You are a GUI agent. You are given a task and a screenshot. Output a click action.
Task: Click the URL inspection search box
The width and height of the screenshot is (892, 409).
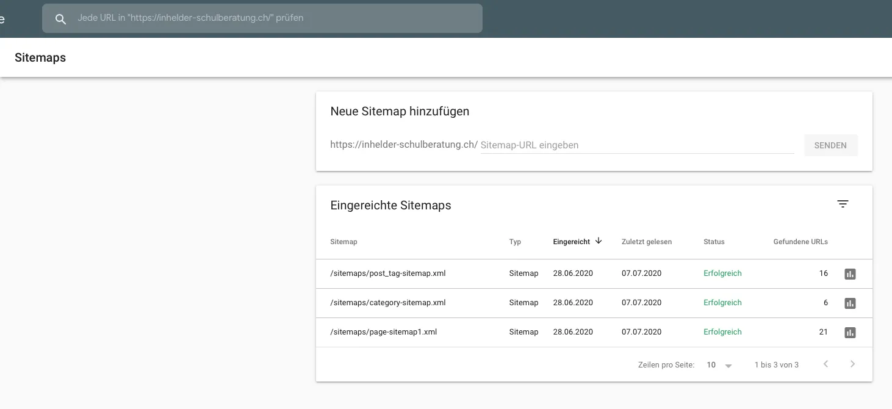pos(262,18)
